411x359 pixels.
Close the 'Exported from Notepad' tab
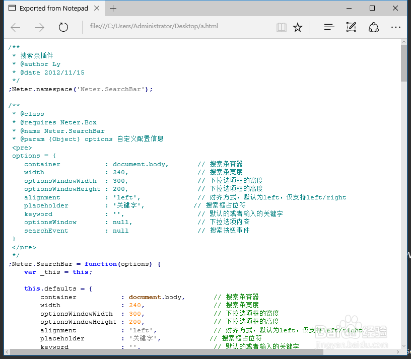pyautogui.click(x=97, y=8)
